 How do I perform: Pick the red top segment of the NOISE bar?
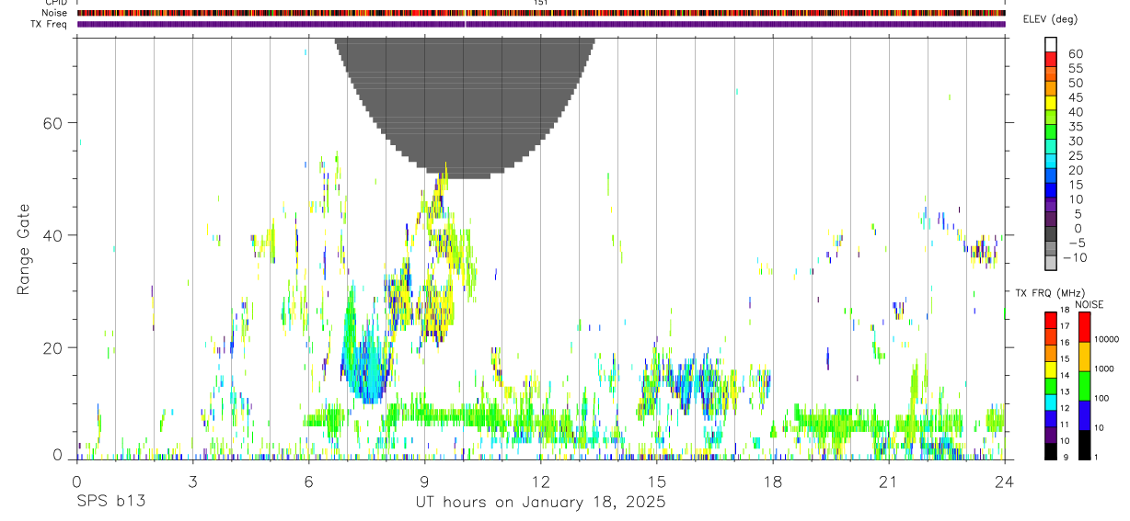click(x=1085, y=327)
